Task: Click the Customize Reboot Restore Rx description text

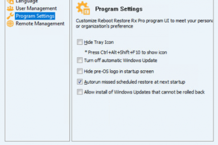Action: coord(145,24)
